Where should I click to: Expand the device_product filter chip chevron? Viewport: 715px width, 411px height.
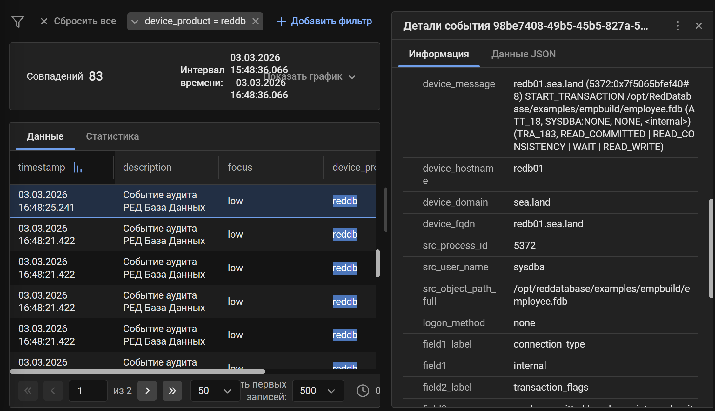(x=135, y=21)
